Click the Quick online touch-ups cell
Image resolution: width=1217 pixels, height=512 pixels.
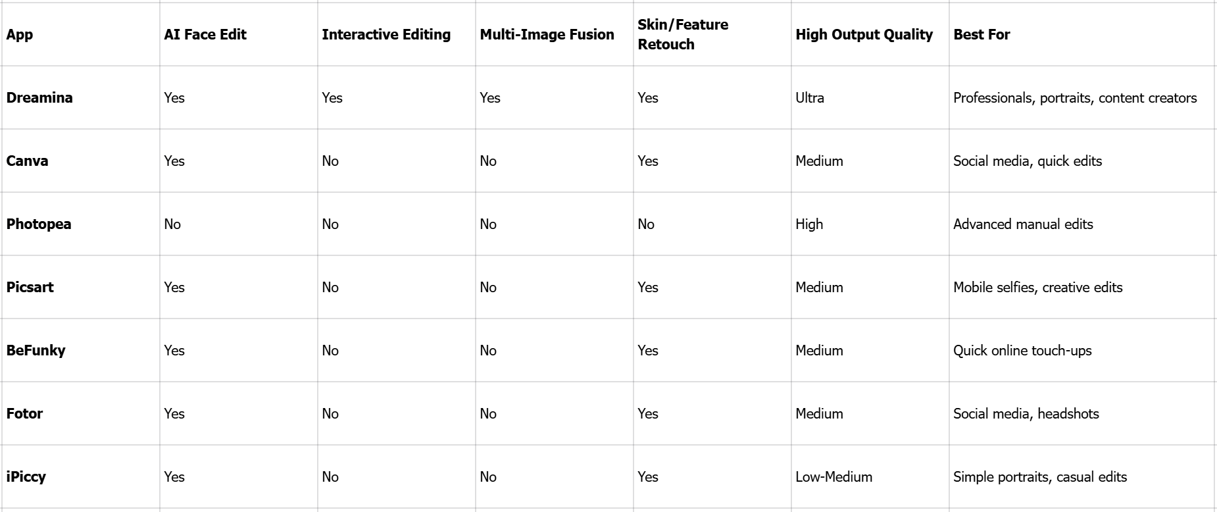coord(1022,351)
